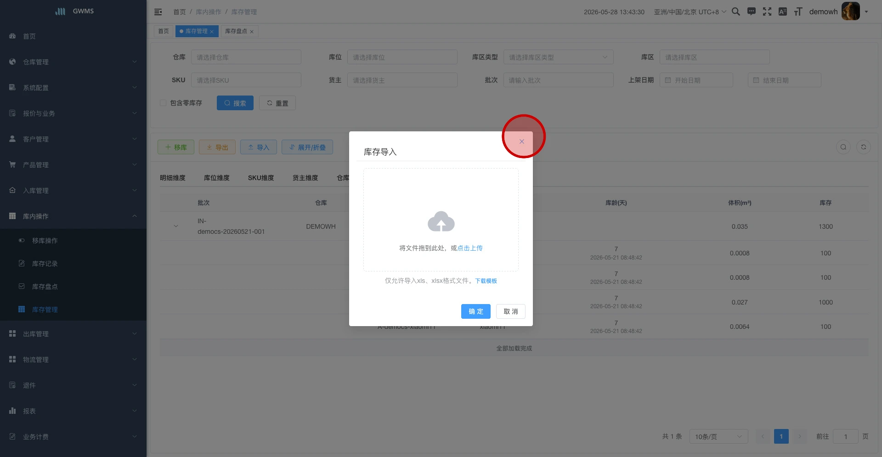This screenshot has height=457, width=882.
Task: Open the timezone 亚洲/中国/北京 UTC+8 dropdown
Action: (x=690, y=12)
